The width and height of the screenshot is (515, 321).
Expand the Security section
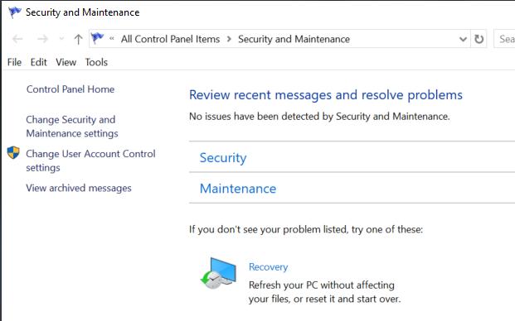[223, 157]
